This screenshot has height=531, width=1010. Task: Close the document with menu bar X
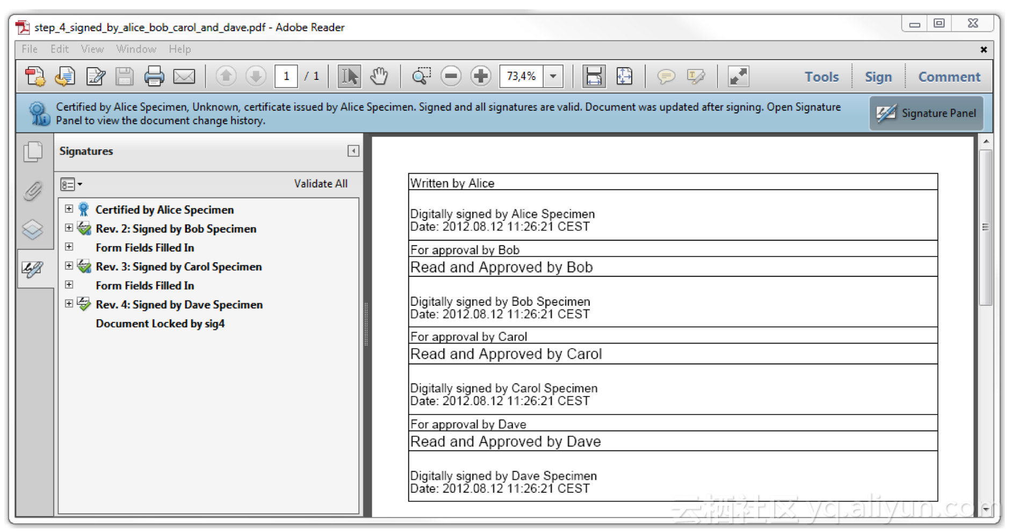984,49
